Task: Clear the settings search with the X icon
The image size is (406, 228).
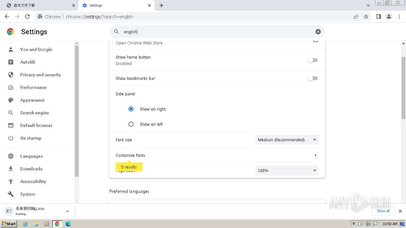Action: [318, 32]
